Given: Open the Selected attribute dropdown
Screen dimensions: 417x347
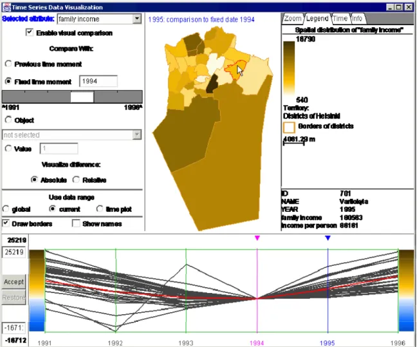Looking at the screenshot, I should coord(137,19).
